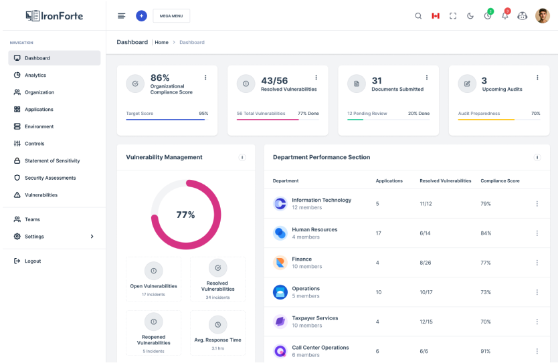
Task: Click the MEGA MENU button
Action: [x=171, y=16]
